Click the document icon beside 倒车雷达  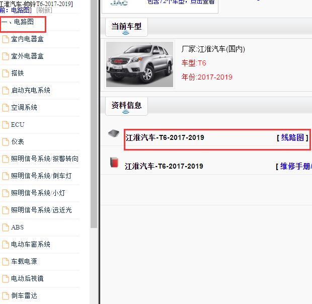click(6, 296)
